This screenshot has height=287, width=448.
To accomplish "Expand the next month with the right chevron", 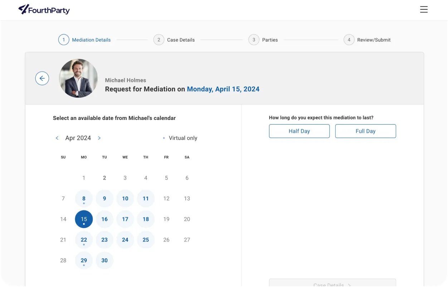I will (x=99, y=138).
